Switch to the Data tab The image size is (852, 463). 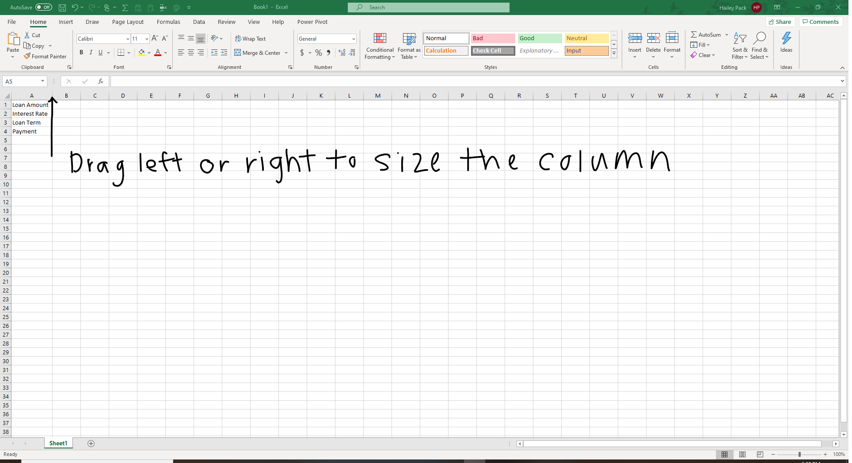point(199,22)
